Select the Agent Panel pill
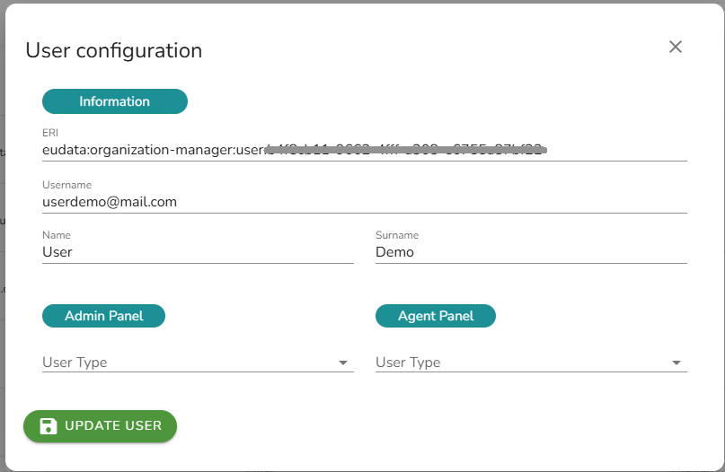This screenshot has width=725, height=472. click(x=436, y=316)
